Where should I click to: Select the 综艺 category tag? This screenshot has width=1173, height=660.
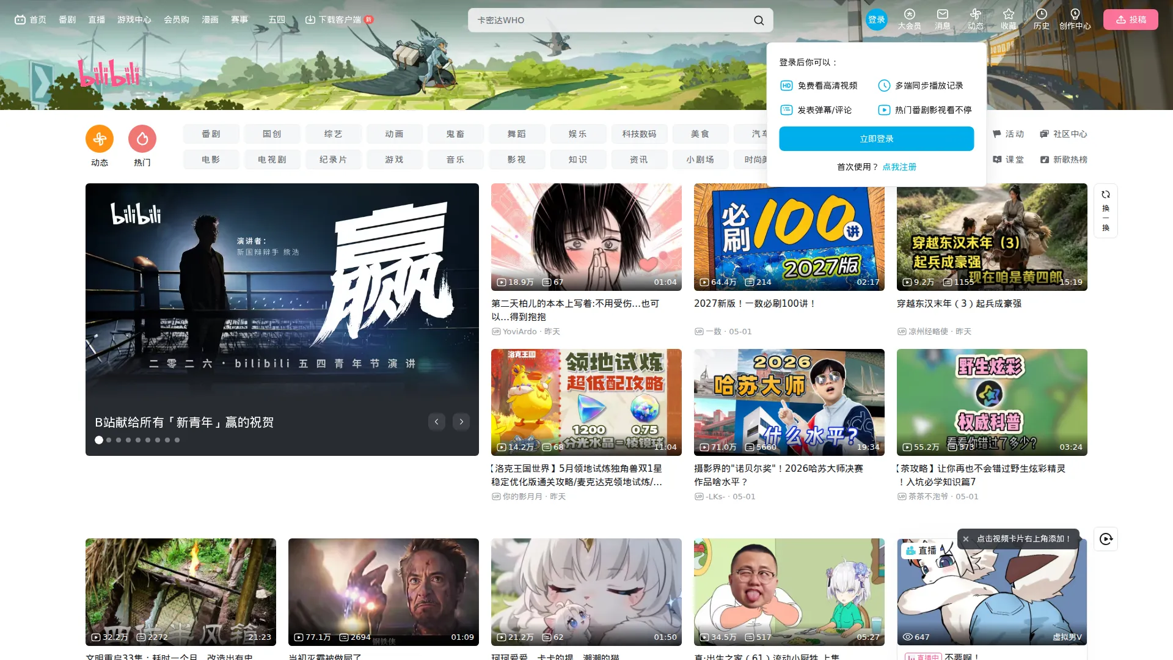pyautogui.click(x=334, y=134)
